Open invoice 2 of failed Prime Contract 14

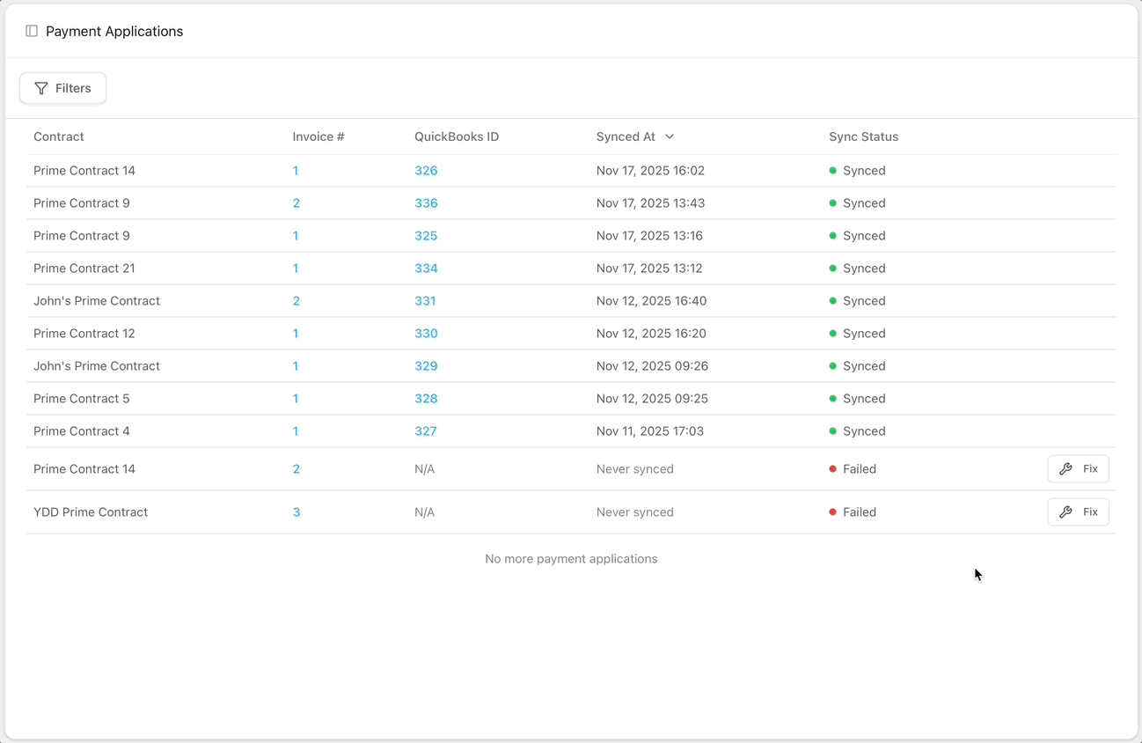point(296,469)
